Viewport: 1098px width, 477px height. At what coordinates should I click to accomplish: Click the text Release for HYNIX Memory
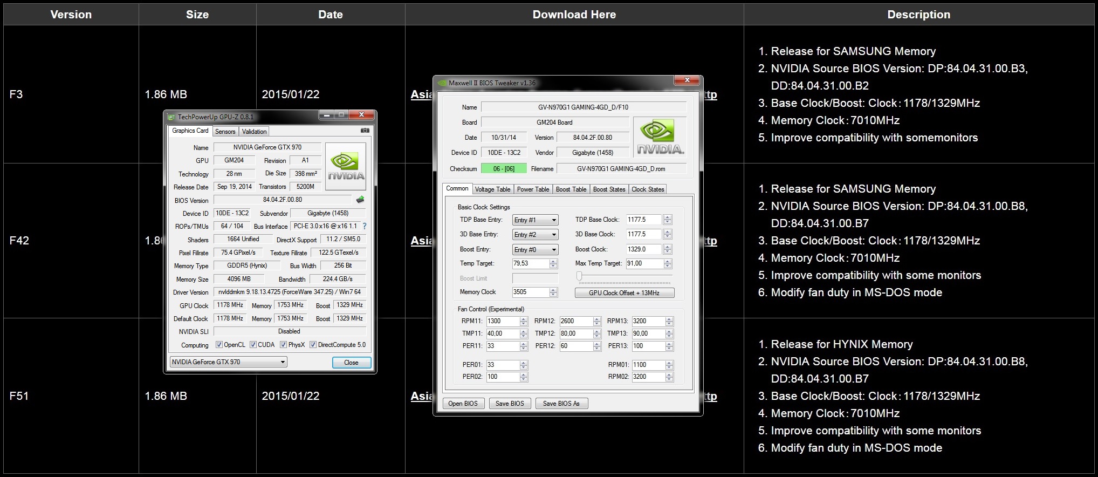842,344
